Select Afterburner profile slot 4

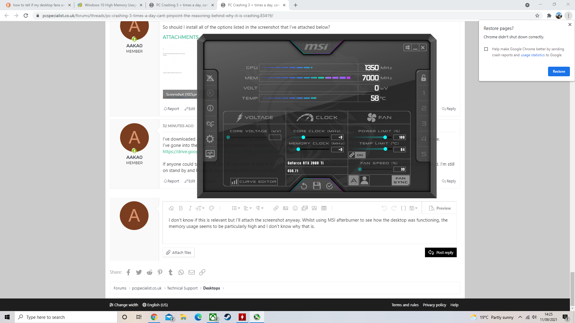tap(423, 139)
